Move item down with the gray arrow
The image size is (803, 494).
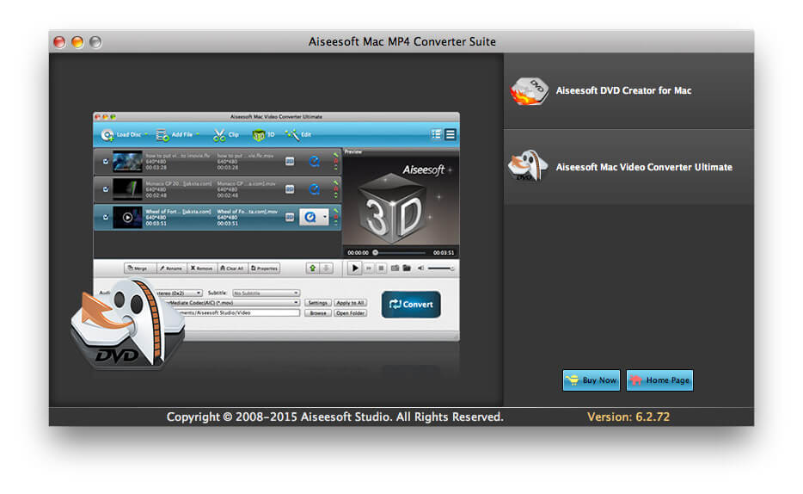click(x=326, y=268)
